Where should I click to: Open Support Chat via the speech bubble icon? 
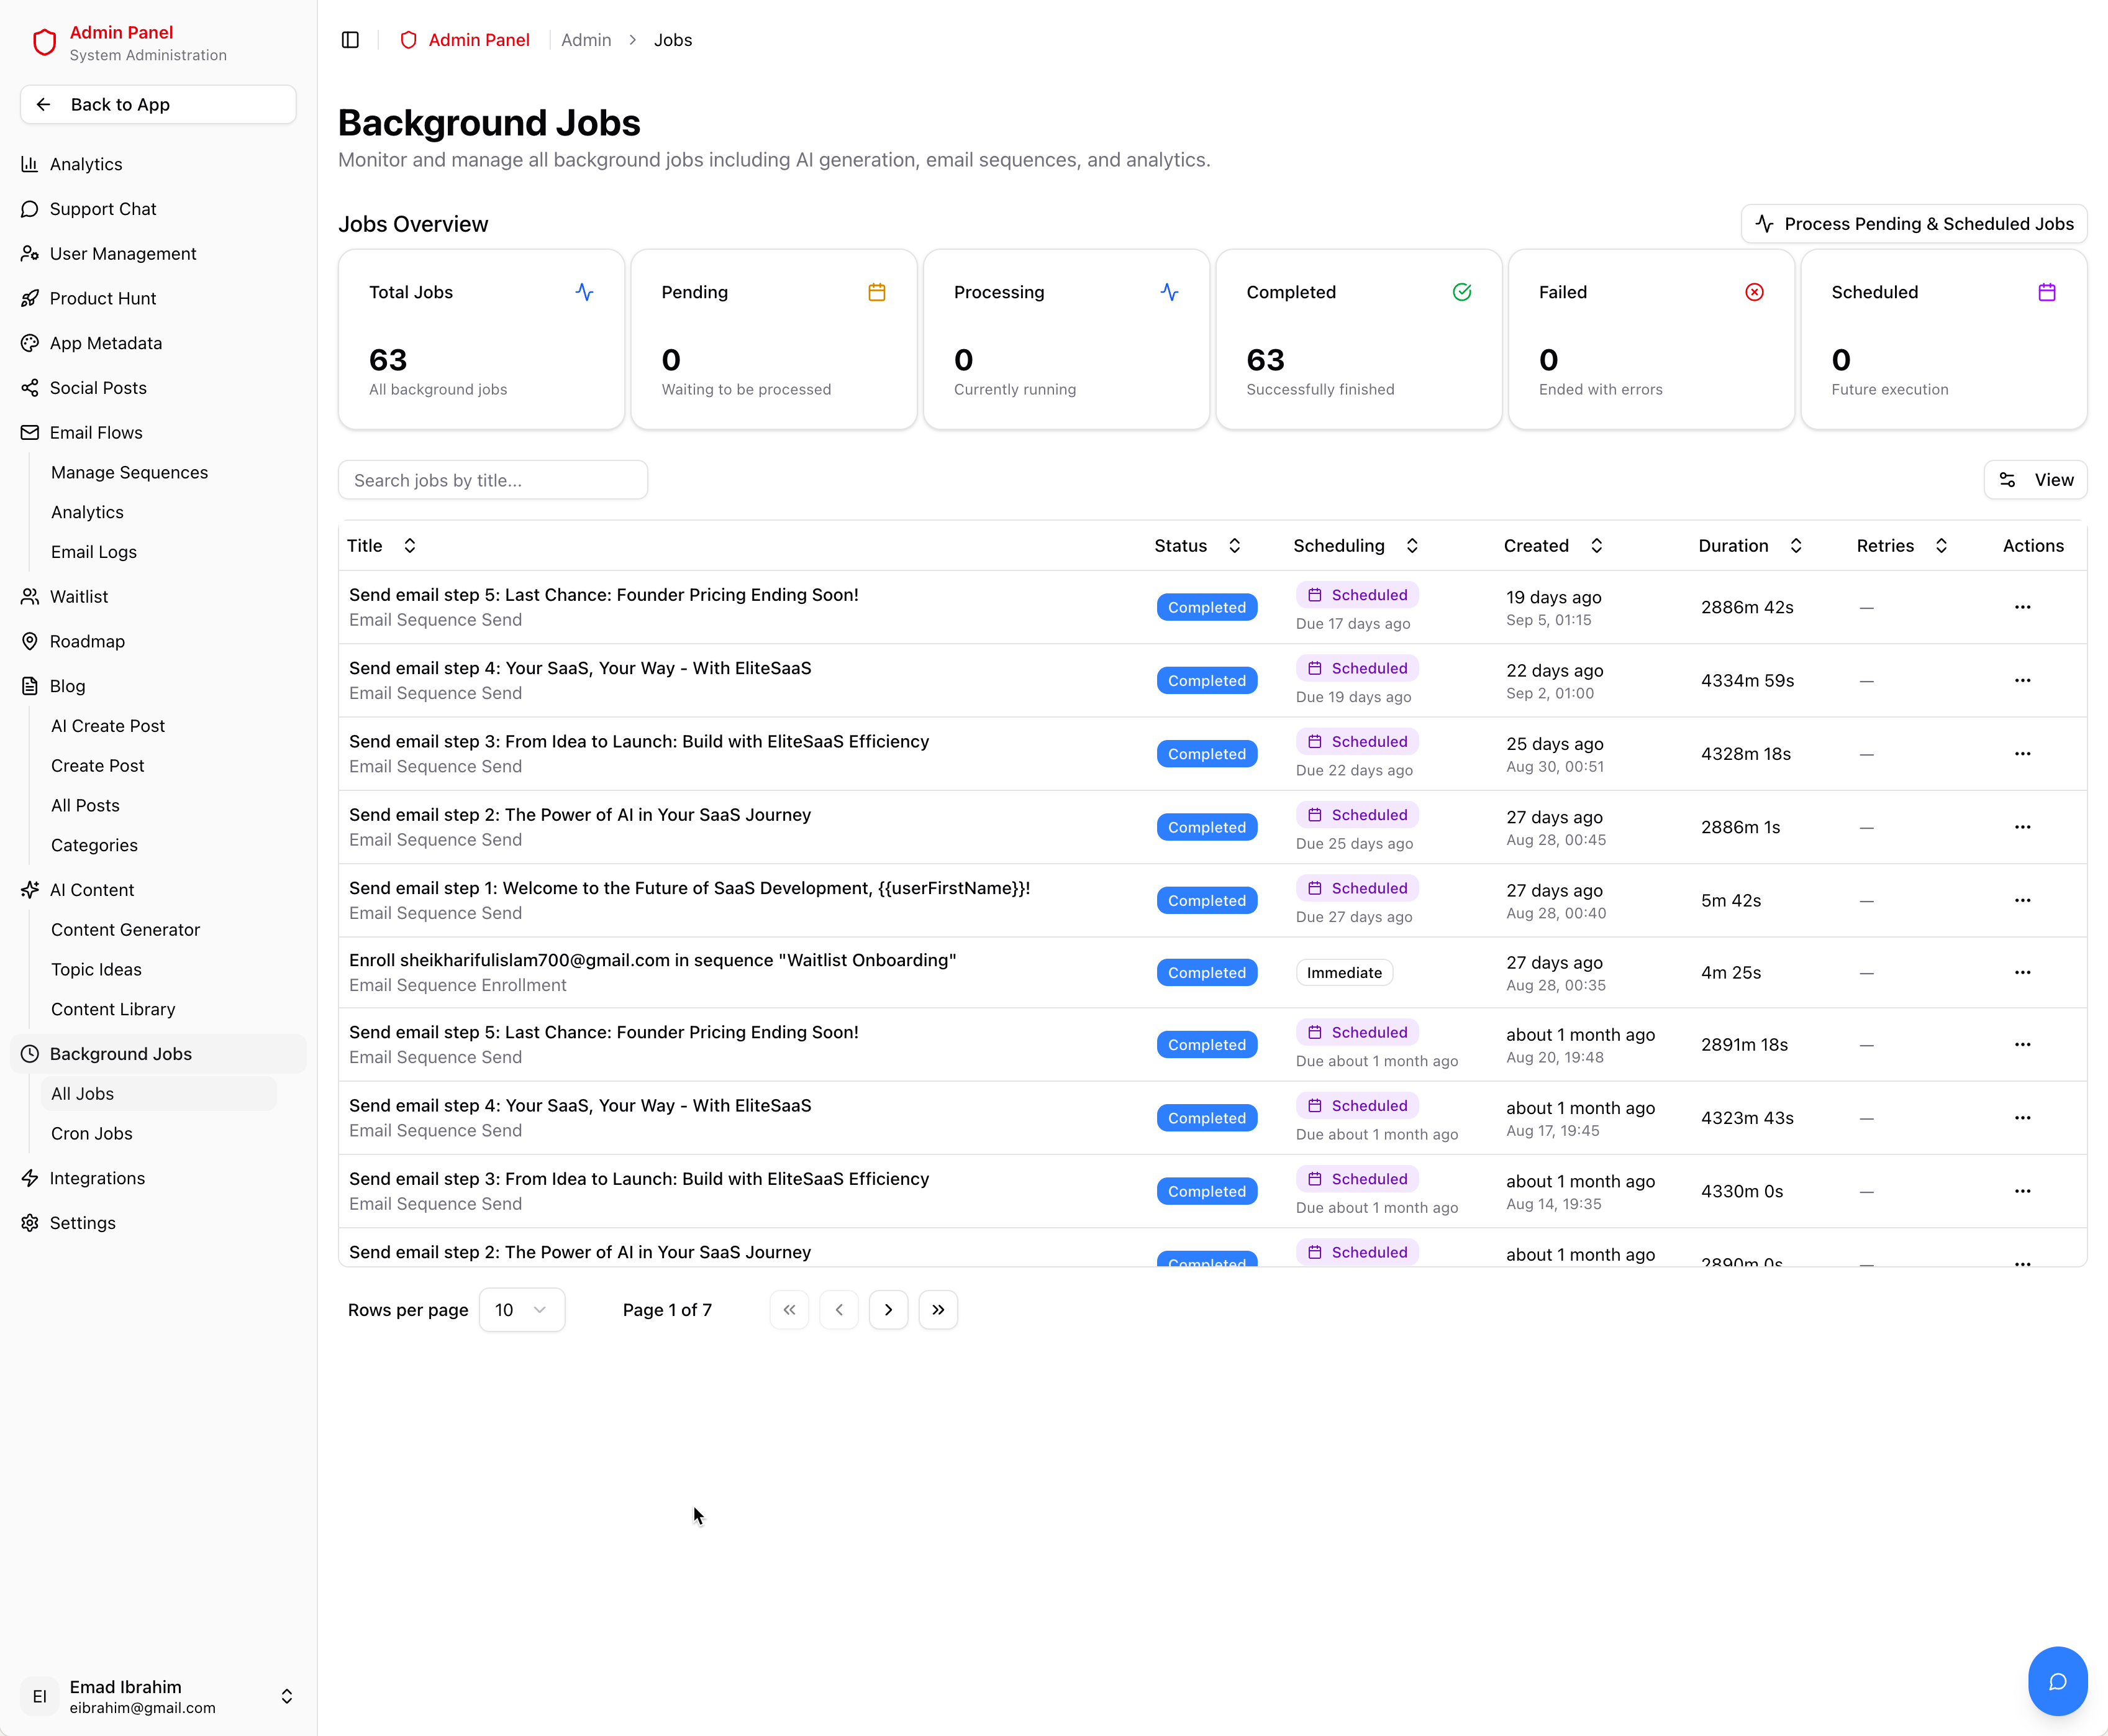(29, 209)
